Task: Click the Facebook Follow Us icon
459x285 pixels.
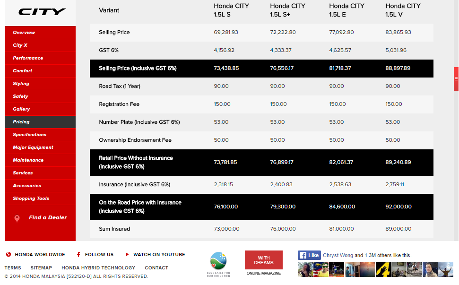Action: [78, 254]
